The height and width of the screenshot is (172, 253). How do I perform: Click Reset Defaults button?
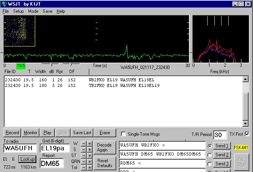click(105, 163)
